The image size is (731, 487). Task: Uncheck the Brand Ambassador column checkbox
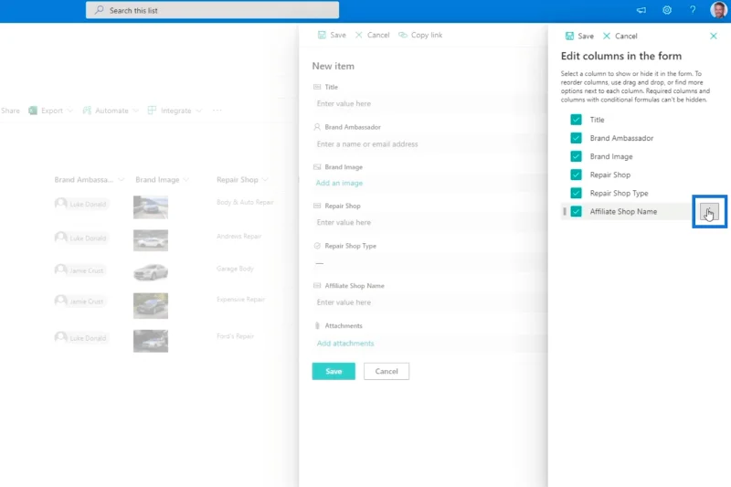(577, 138)
